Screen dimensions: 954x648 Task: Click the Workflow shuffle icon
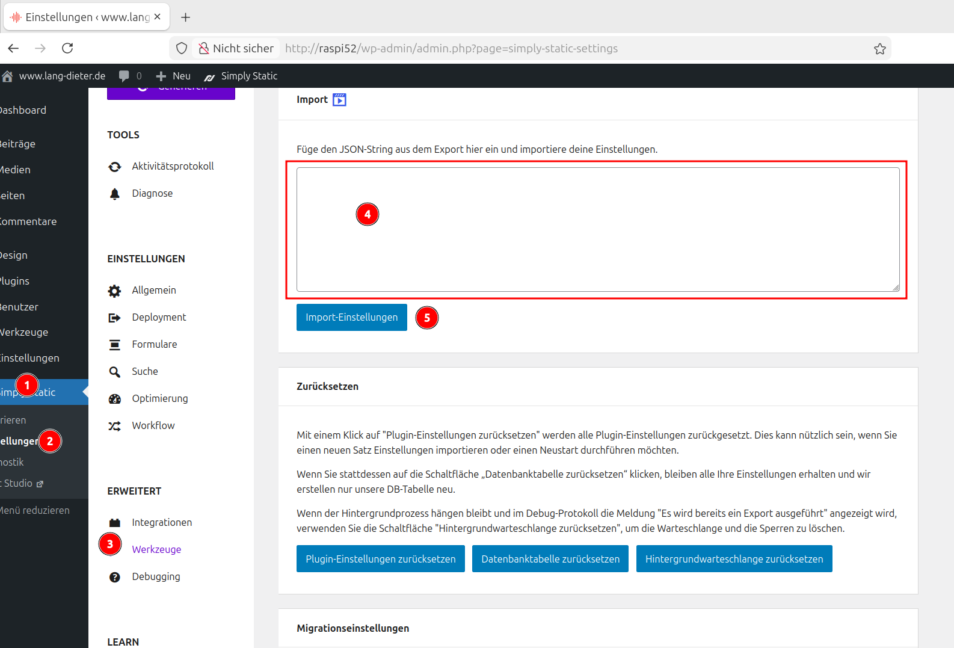point(114,426)
